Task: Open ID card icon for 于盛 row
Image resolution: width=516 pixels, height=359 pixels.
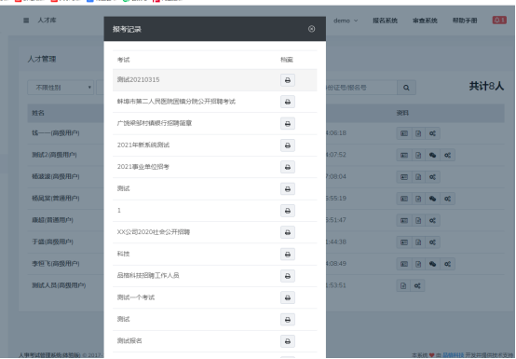Action: tap(404, 242)
